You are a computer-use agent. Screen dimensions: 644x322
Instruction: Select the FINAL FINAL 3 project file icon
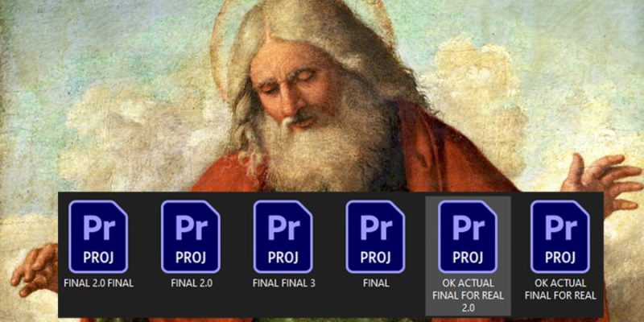click(x=283, y=237)
